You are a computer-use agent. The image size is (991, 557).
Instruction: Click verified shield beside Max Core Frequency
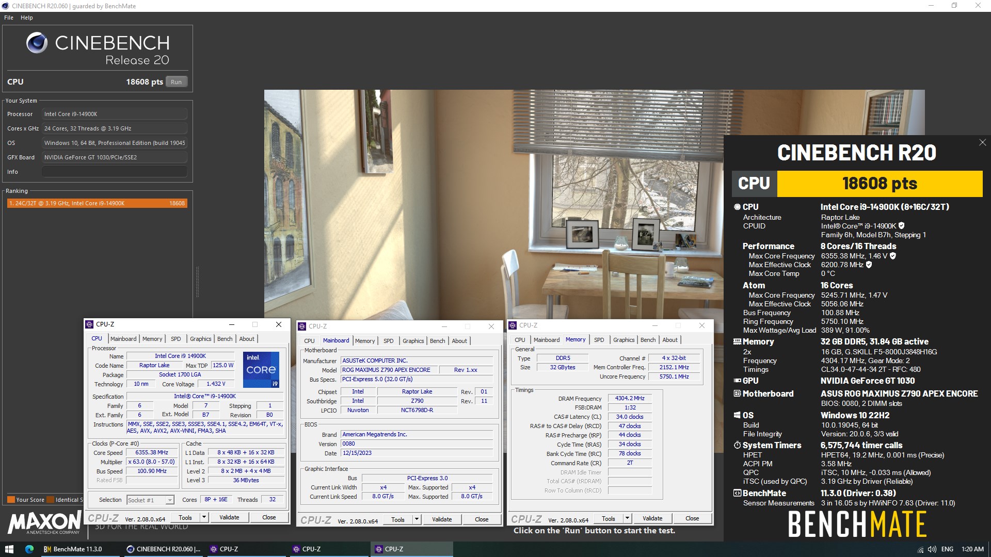(893, 256)
